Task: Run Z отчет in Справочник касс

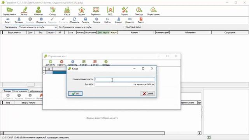Action: click(x=95, y=63)
